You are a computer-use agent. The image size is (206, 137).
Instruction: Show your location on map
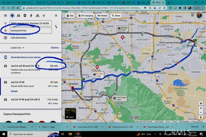201,103
